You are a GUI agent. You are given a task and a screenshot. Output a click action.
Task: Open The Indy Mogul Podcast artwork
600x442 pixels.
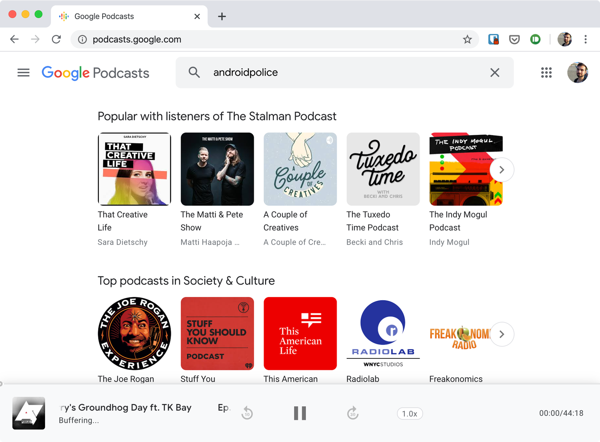tap(466, 169)
